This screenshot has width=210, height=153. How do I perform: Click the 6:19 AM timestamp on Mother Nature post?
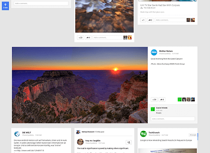[x=176, y=54]
